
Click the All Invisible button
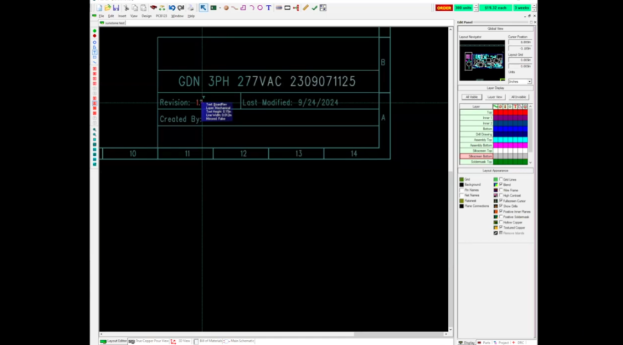518,97
